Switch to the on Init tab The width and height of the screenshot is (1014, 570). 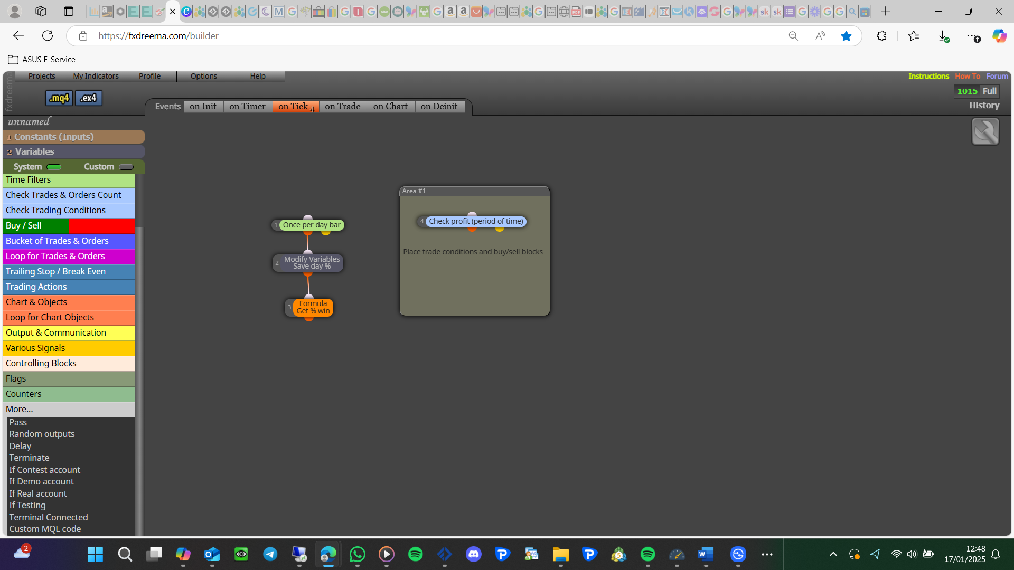(203, 107)
